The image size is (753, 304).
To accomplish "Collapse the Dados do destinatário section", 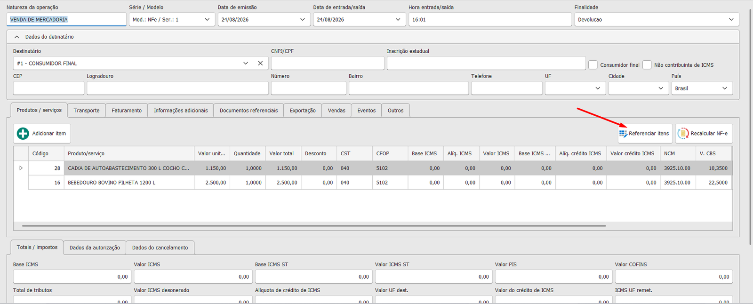I will click(17, 37).
